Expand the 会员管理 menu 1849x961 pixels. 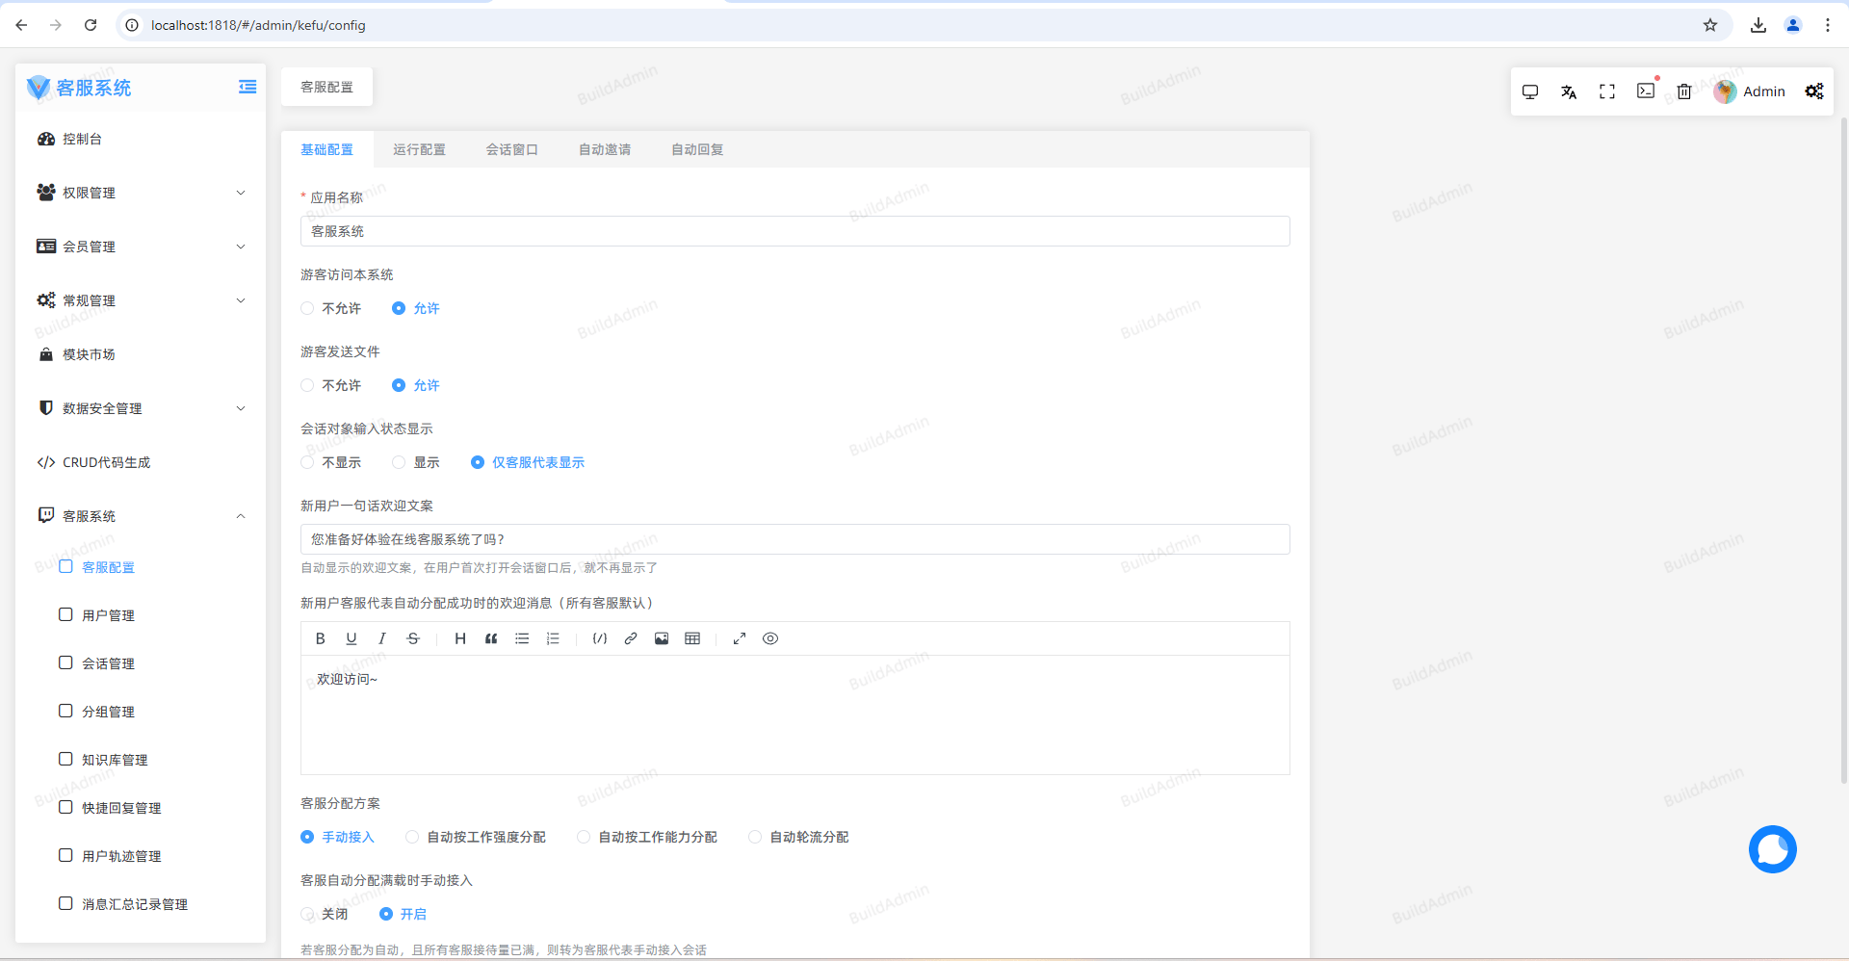141,247
